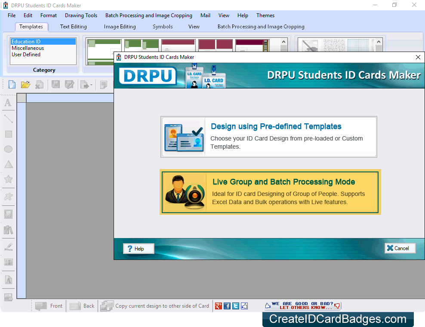Screen dimensions: 425x327
Task: Click the export document icon
Action: tap(85, 85)
